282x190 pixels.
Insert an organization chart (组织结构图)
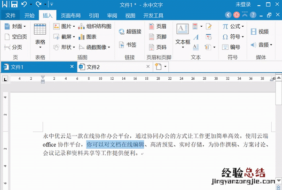tap(94, 26)
